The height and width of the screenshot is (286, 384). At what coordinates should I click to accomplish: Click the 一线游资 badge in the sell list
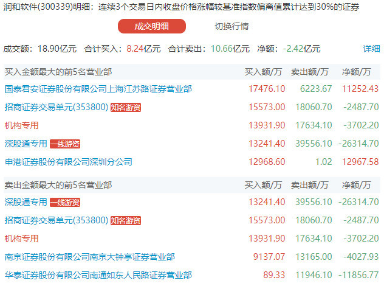(x=65, y=203)
